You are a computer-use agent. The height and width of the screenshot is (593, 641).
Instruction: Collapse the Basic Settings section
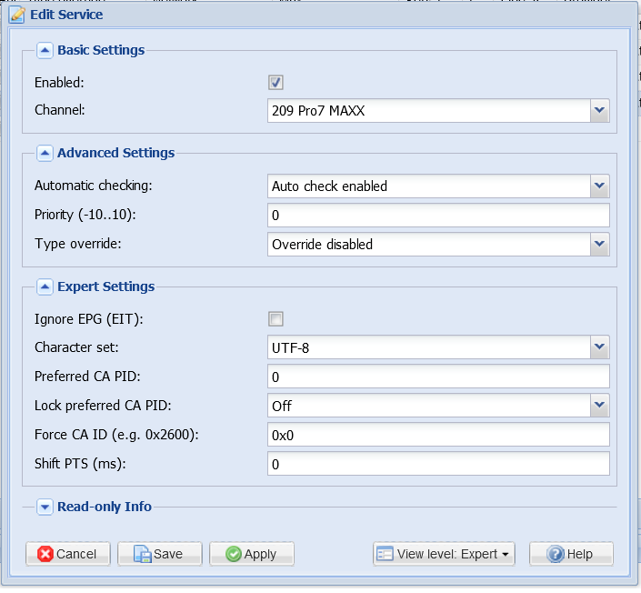click(x=45, y=50)
